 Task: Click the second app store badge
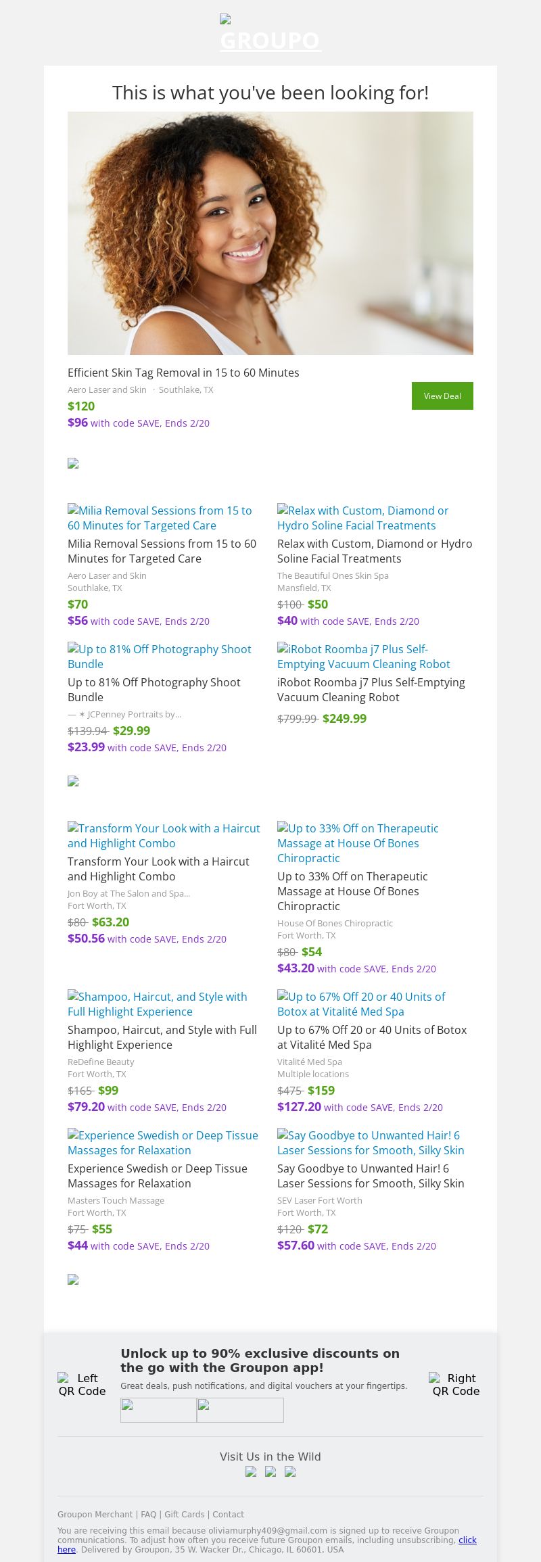point(240,1410)
